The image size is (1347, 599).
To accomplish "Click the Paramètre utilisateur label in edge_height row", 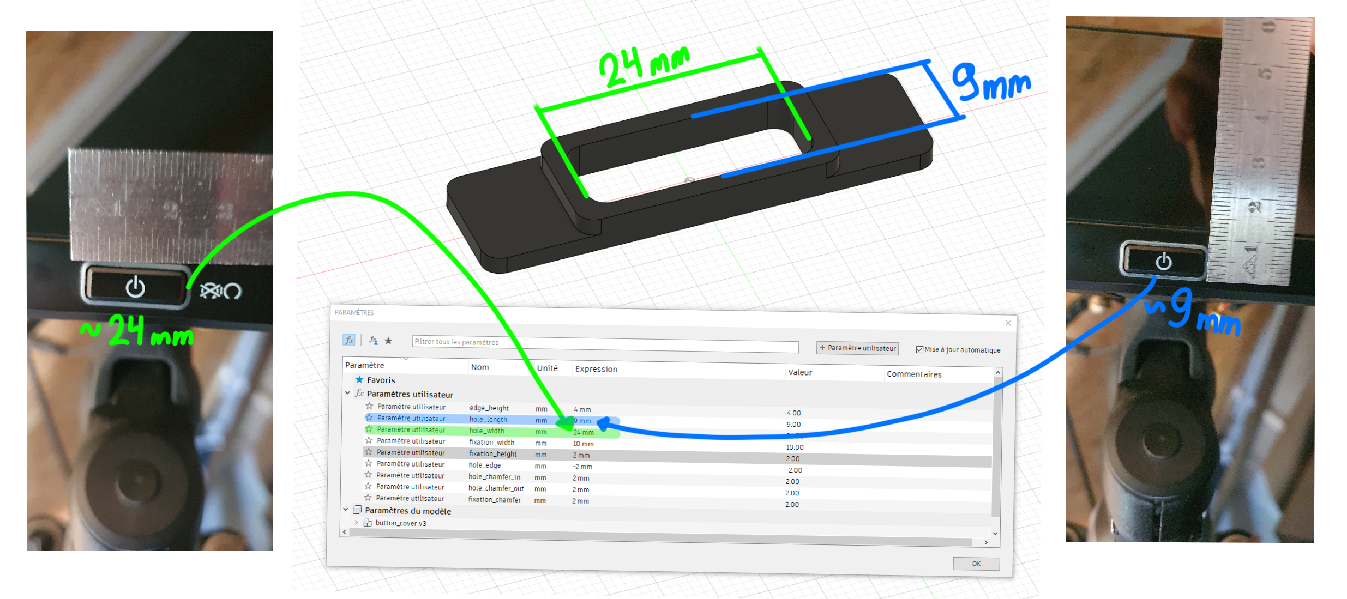I will (411, 407).
